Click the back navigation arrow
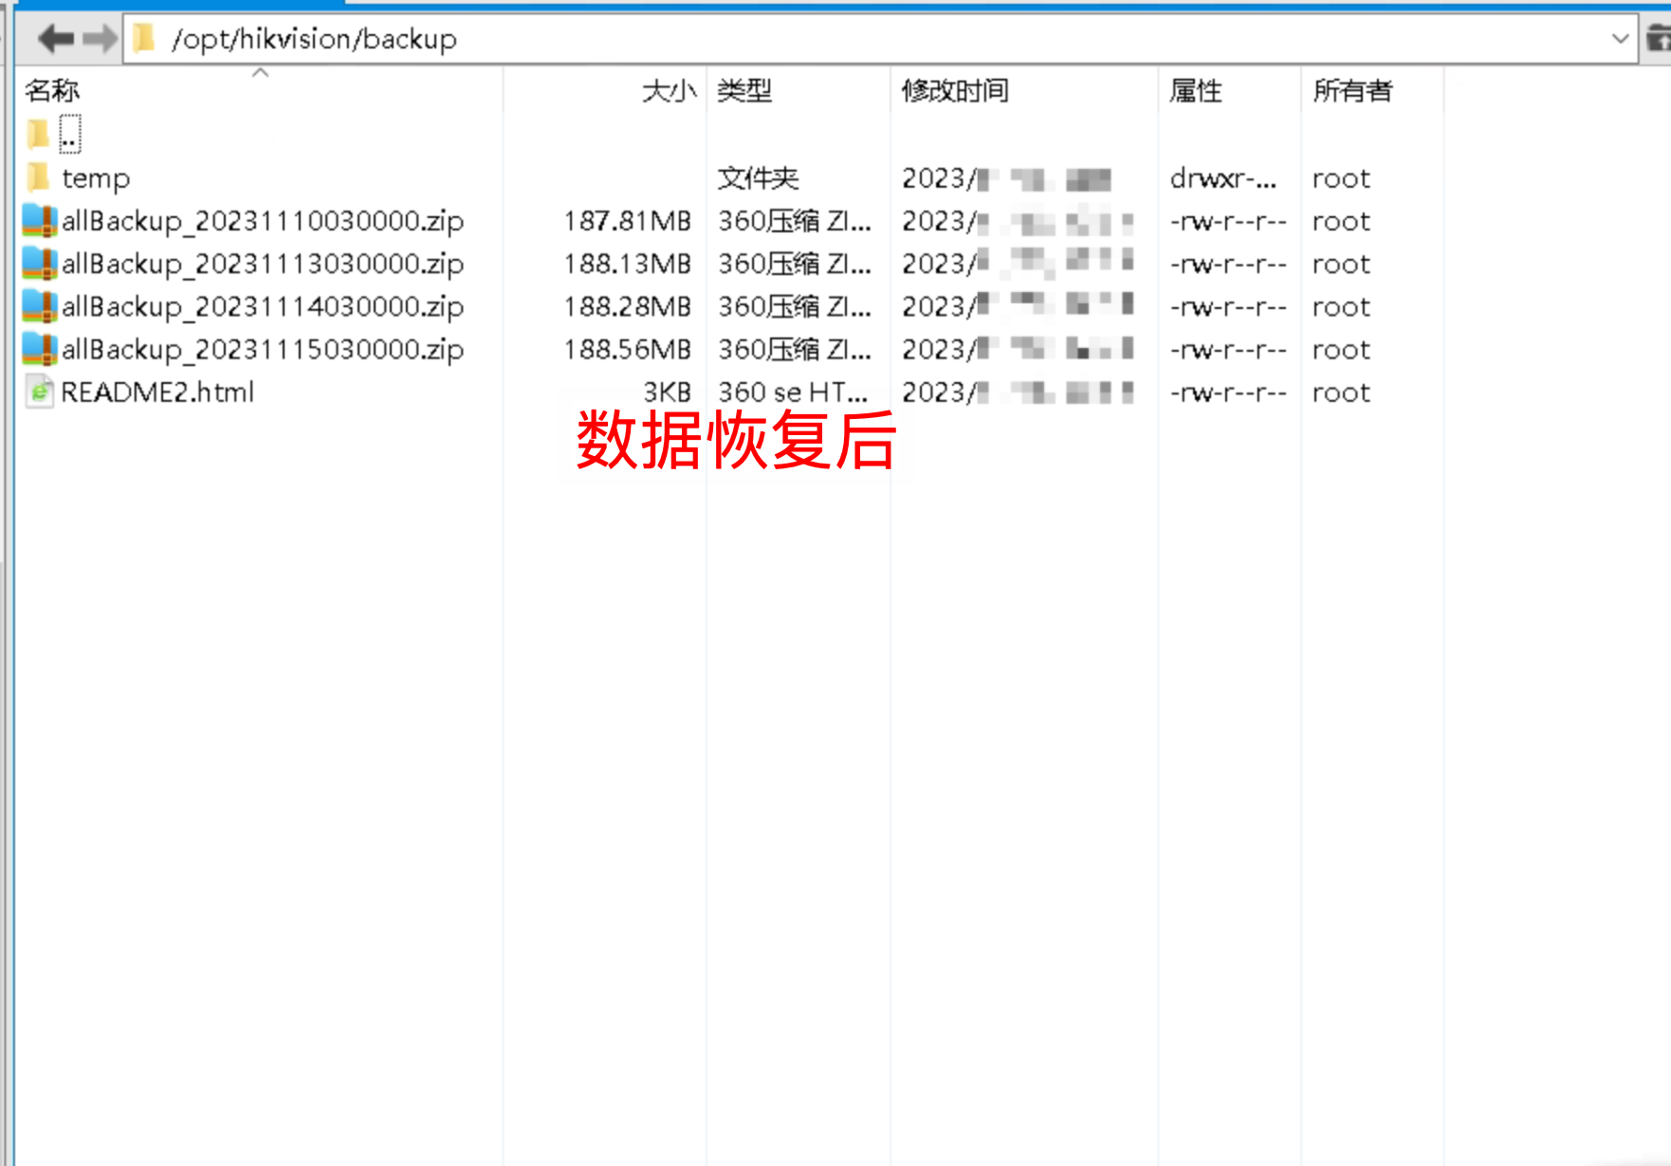This screenshot has height=1166, width=1671. coord(56,39)
